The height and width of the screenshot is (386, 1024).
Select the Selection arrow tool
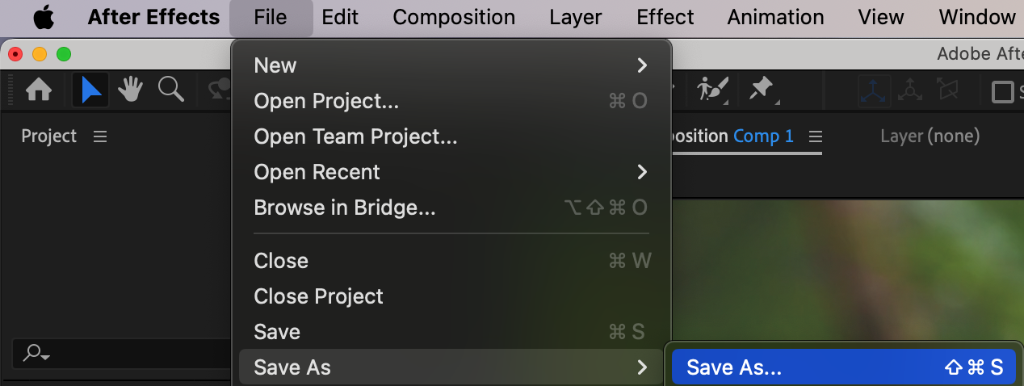click(x=90, y=90)
